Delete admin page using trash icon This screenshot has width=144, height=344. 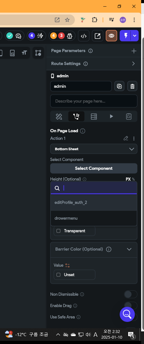(132, 86)
